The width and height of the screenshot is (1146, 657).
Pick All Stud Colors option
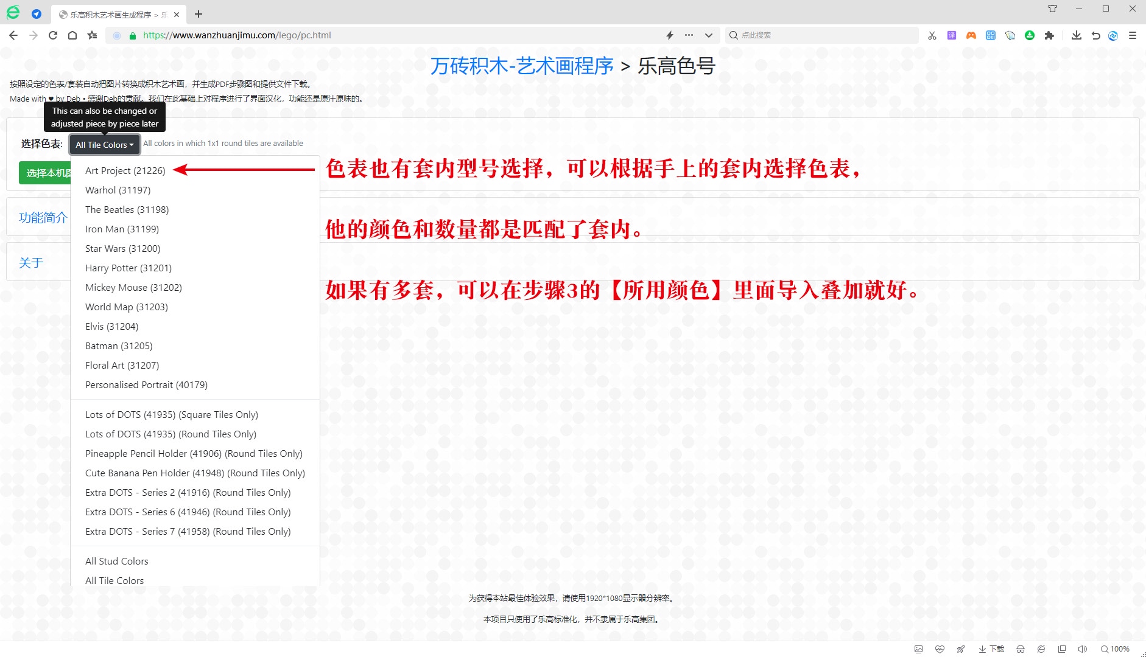(x=117, y=561)
